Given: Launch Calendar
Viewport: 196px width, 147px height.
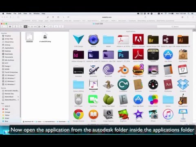Looking at the screenshot, I should pyautogui.click(x=183, y=69).
